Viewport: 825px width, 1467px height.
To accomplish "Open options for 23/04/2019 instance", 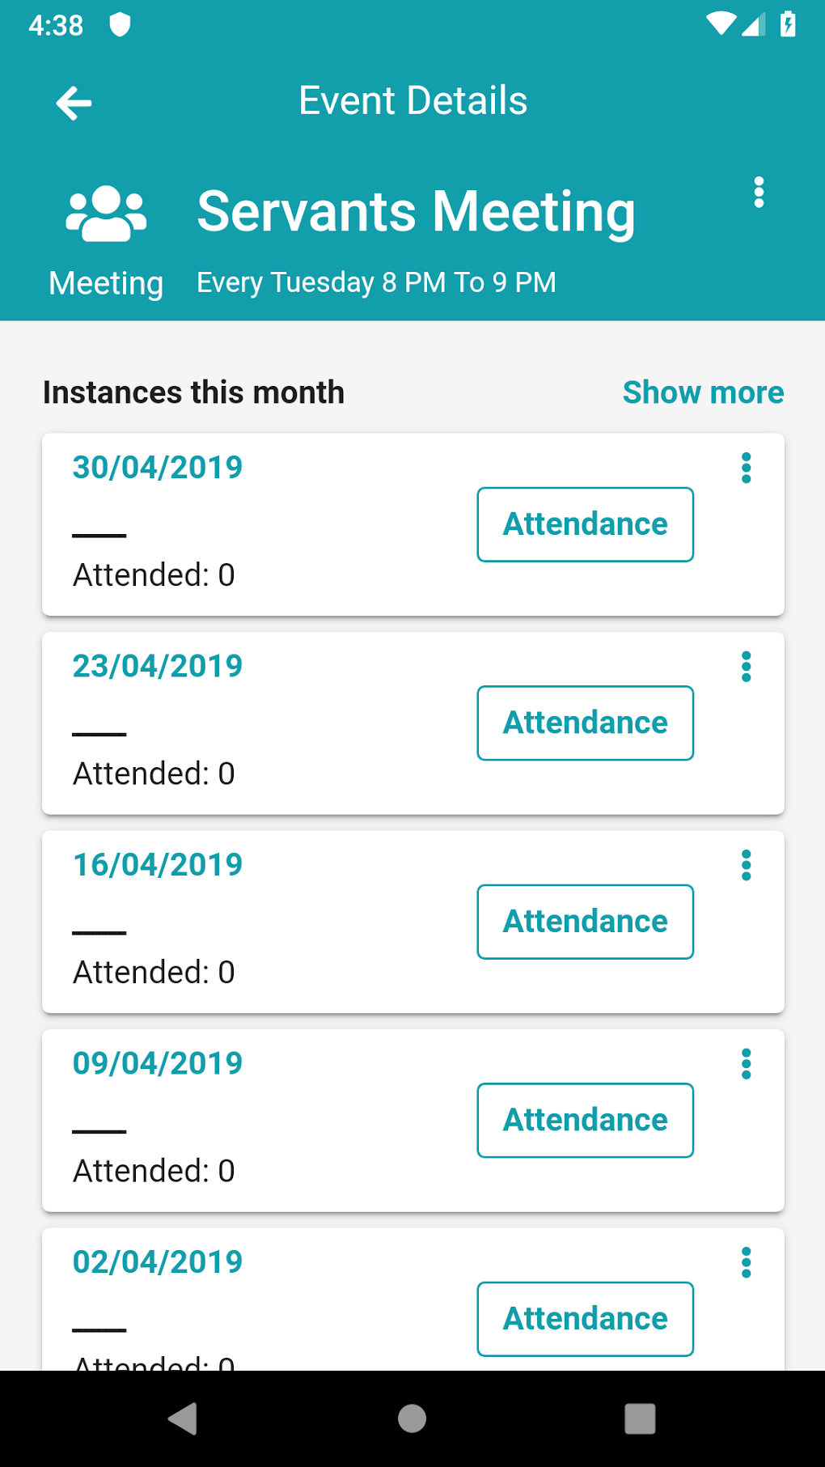I will (x=746, y=667).
